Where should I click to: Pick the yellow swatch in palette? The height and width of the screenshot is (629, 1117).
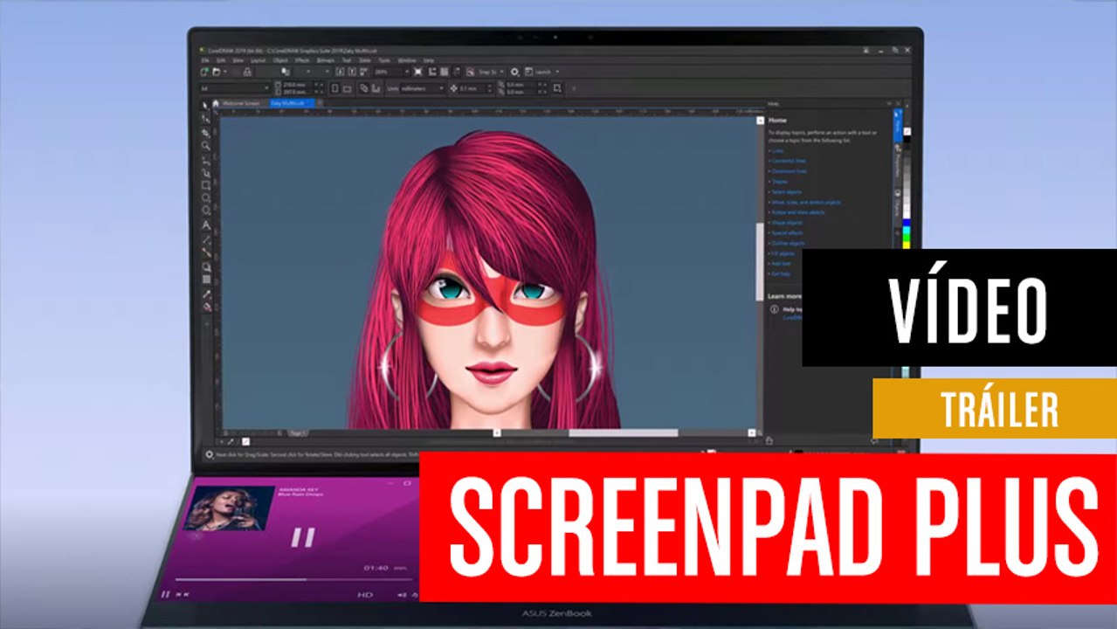coord(907,245)
